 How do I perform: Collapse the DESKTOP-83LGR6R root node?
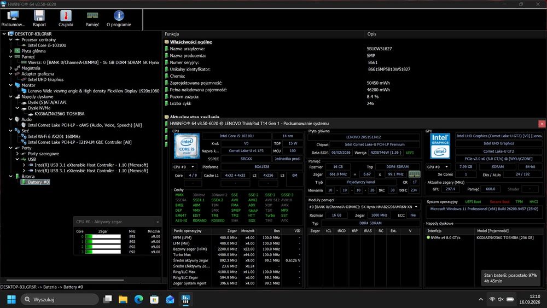click(x=4, y=34)
